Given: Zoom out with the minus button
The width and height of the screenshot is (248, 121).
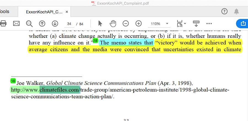Looking at the screenshot, I should pyautogui.click(x=125, y=24).
